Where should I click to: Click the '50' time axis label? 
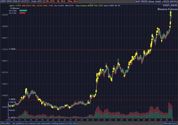pos(167,120)
